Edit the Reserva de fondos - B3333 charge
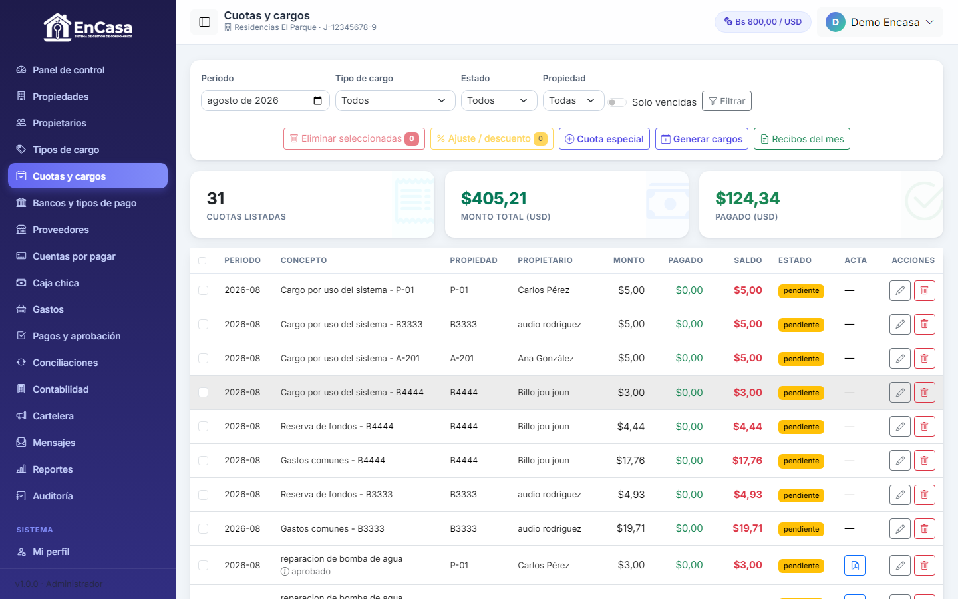Viewport: 958px width, 599px height. pos(899,495)
